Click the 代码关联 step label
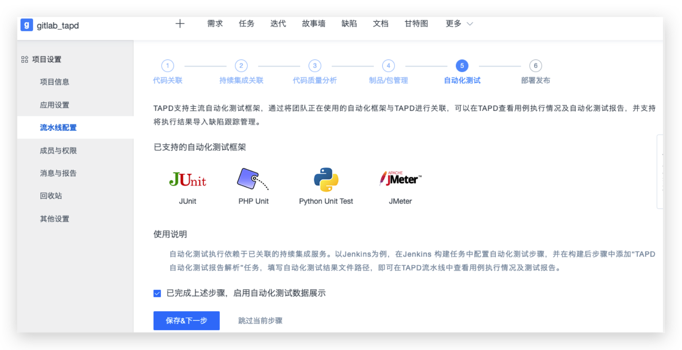This screenshot has height=350, width=682. click(x=168, y=80)
